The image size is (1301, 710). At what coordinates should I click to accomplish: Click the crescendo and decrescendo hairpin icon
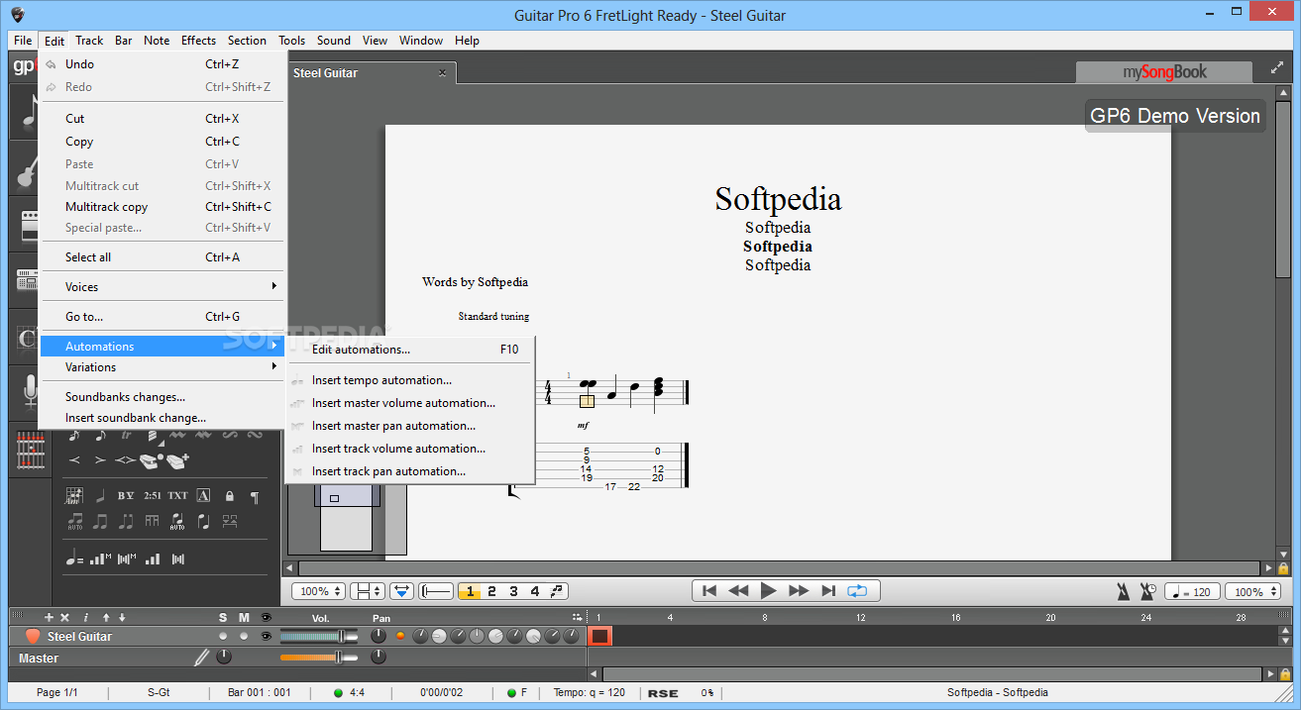pos(126,460)
